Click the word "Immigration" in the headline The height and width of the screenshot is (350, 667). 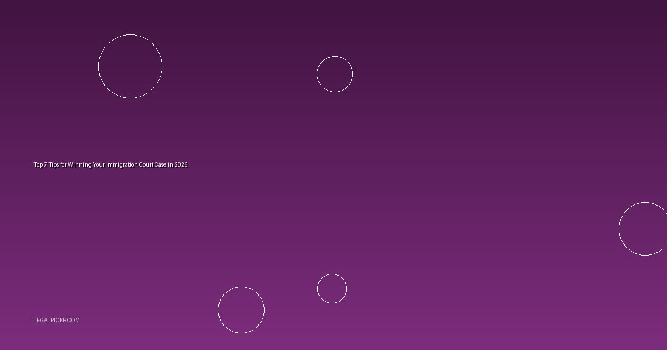click(121, 165)
